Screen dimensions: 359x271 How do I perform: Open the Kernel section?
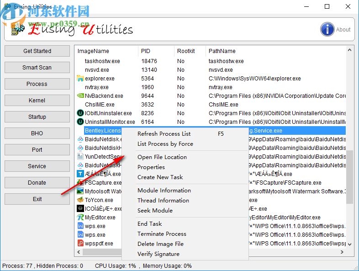coord(37,101)
